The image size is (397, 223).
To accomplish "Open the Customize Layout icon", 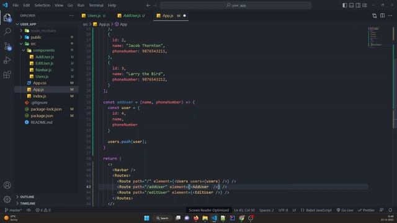I will point(365,5).
